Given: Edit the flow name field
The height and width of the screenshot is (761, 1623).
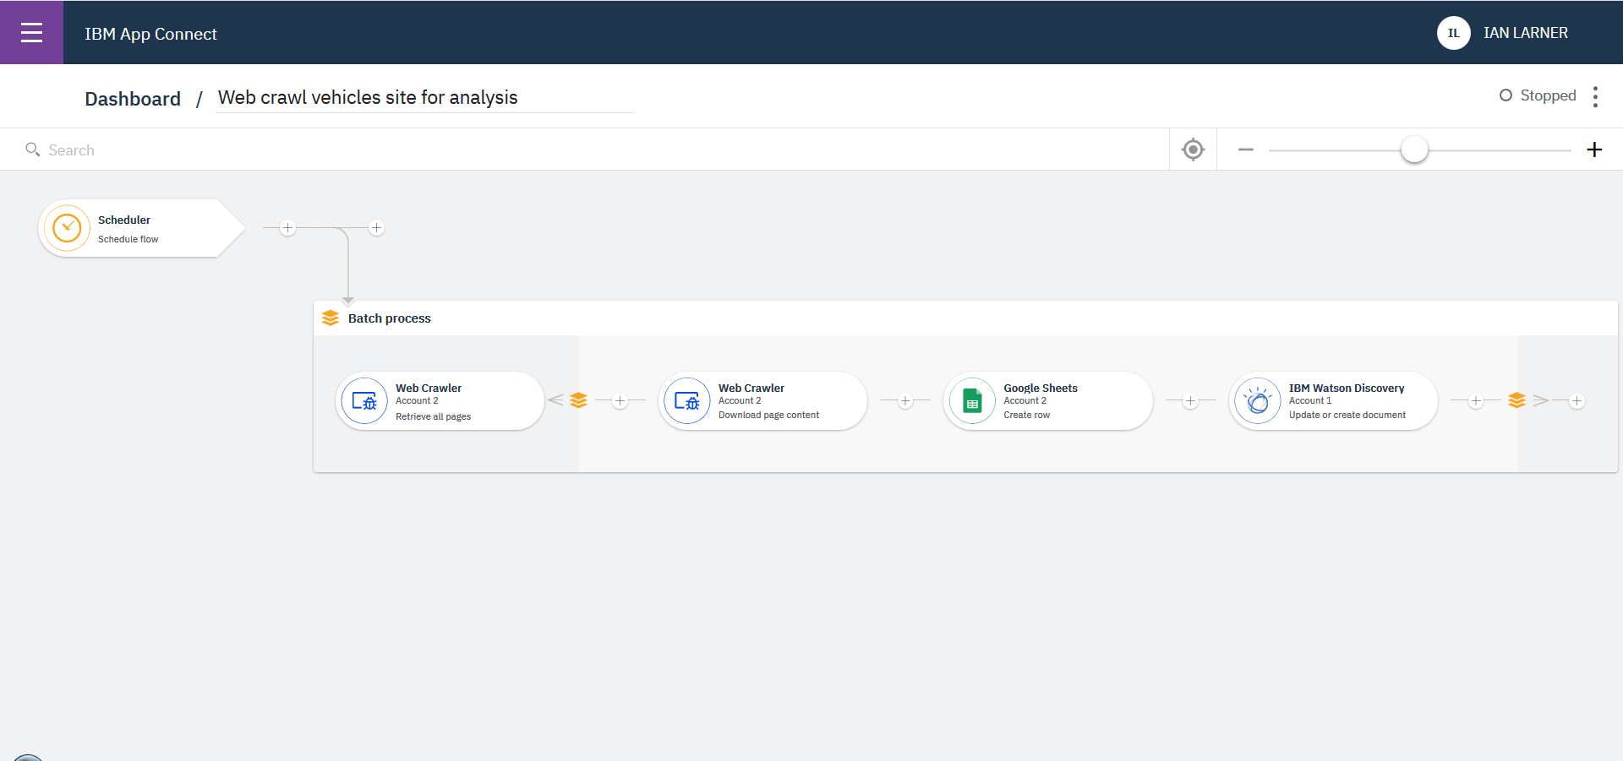Looking at the screenshot, I should (x=424, y=98).
